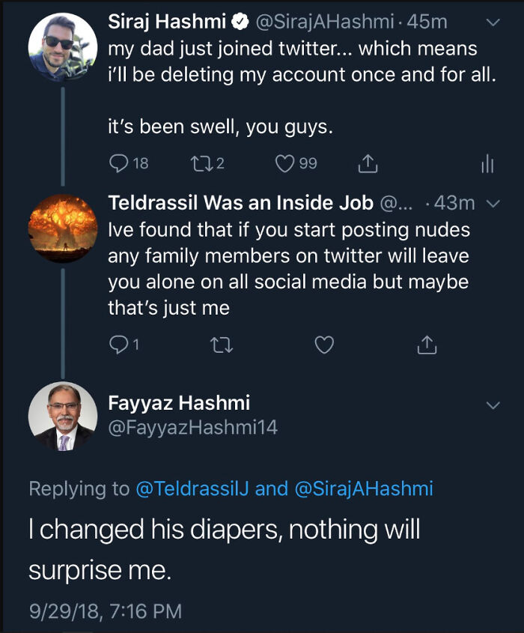This screenshot has width=524, height=633.
Task: Open Fayyaz Hashmi tweet options chevron
Action: [x=493, y=405]
